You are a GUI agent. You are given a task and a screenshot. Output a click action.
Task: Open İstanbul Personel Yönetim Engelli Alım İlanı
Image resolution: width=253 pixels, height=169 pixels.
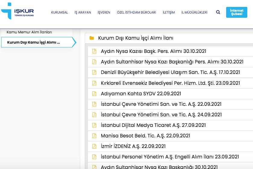pyautogui.click(x=170, y=157)
